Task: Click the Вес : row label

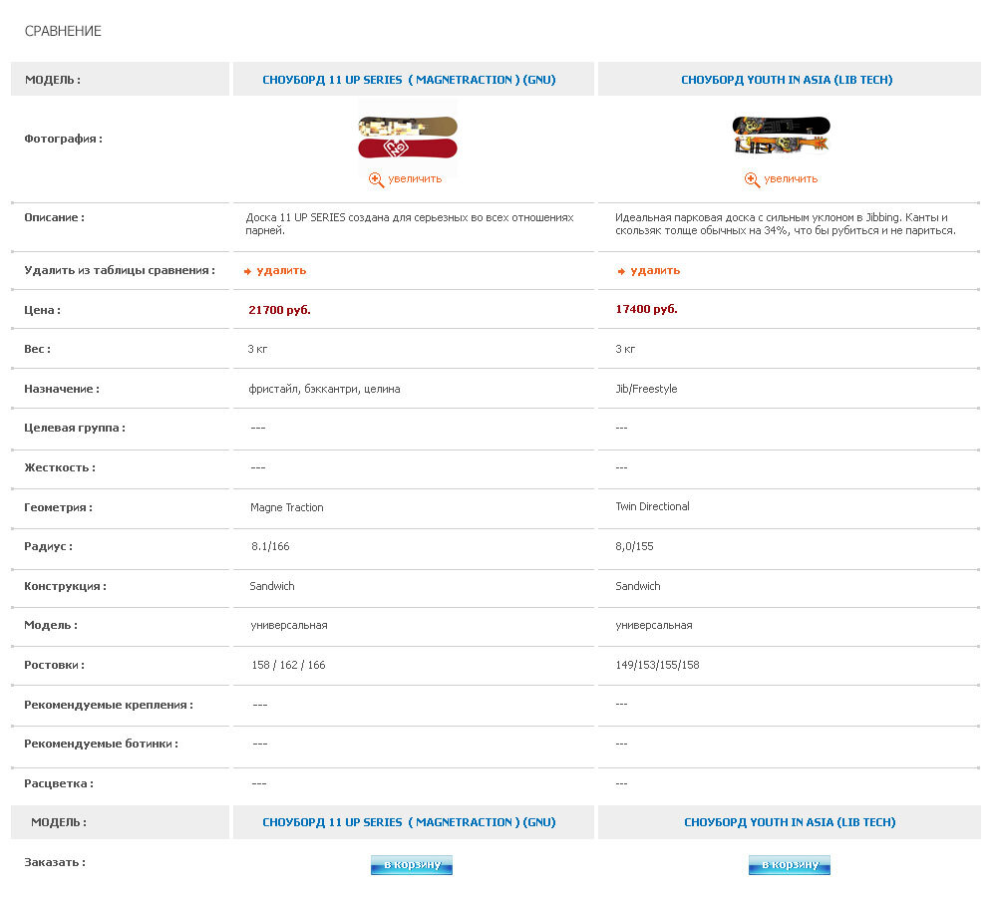Action: 37,350
